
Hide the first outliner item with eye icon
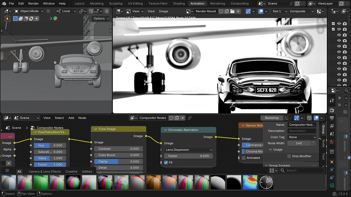coord(339,24)
